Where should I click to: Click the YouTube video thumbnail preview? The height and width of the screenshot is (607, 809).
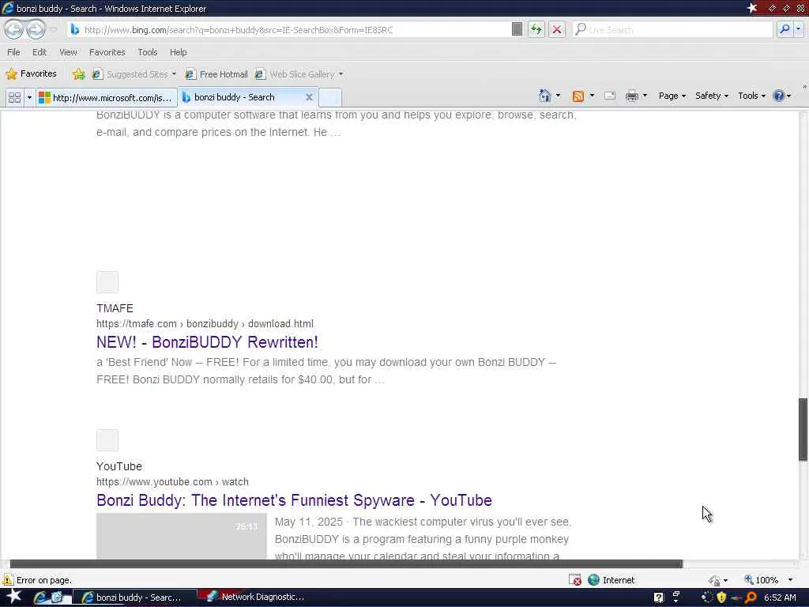point(181,535)
